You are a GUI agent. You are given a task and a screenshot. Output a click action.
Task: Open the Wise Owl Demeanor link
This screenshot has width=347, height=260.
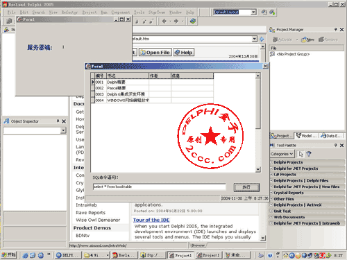pyautogui.click(x=98, y=220)
